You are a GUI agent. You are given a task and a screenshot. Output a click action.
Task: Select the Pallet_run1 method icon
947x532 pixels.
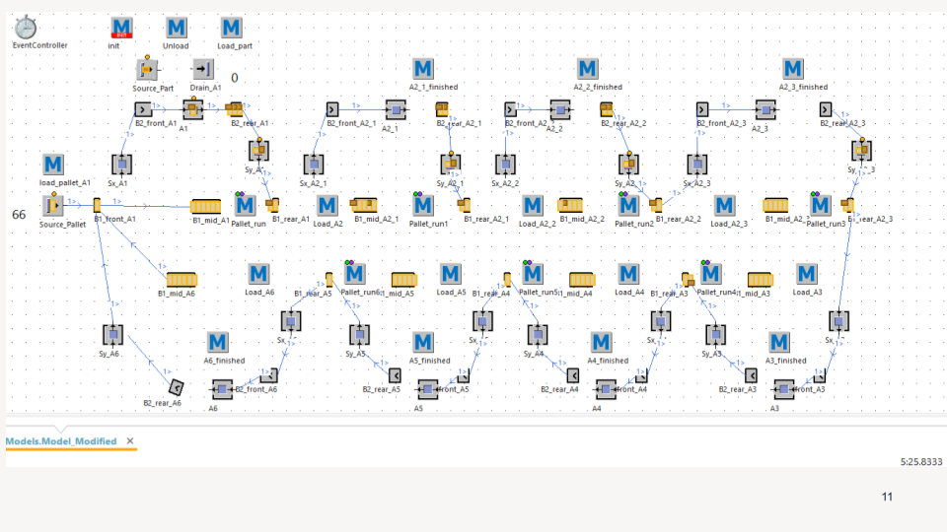click(423, 206)
